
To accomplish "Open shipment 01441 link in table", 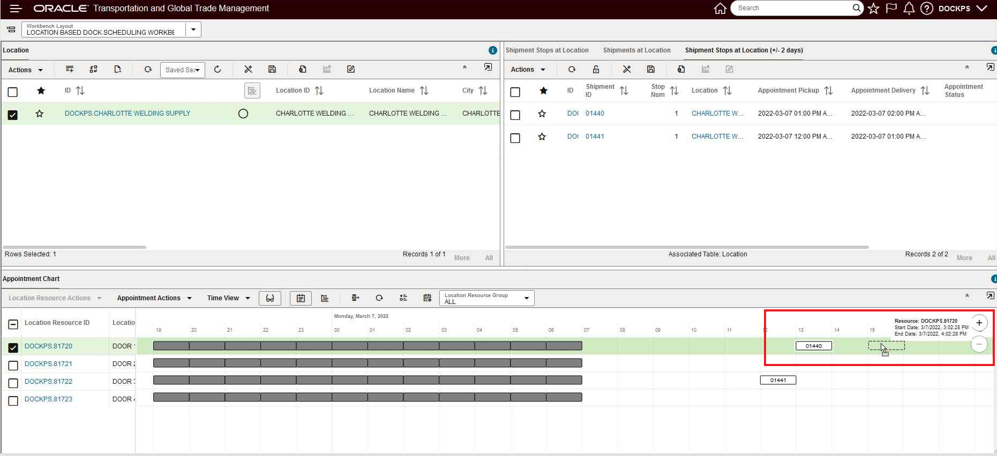I will click(595, 136).
